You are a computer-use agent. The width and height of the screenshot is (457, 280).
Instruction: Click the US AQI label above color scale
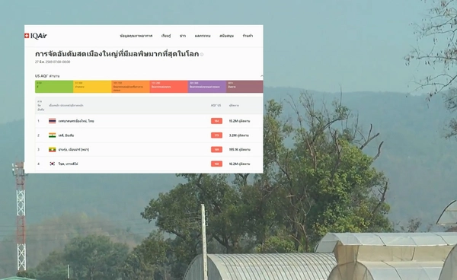(47, 76)
